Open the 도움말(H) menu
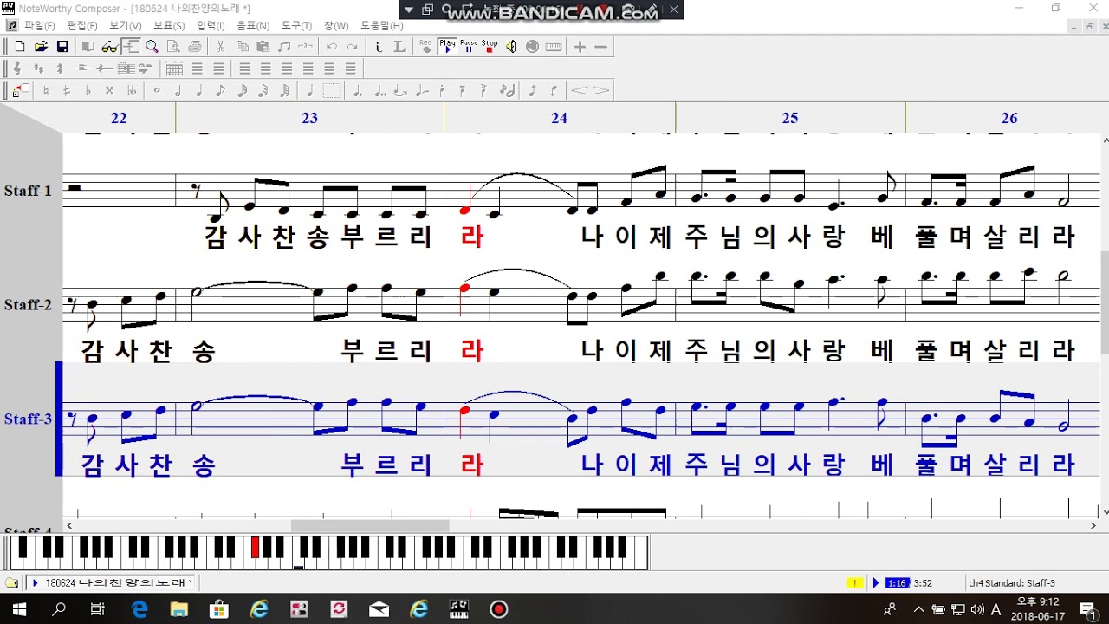Screen dimensions: 1109x624 click(x=382, y=26)
